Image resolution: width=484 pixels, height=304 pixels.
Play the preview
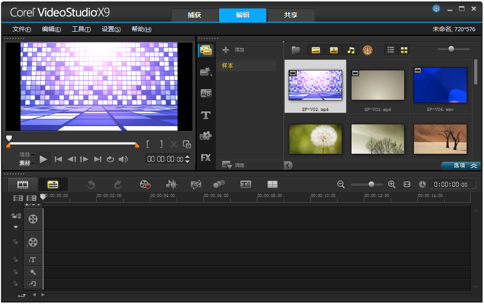point(43,160)
